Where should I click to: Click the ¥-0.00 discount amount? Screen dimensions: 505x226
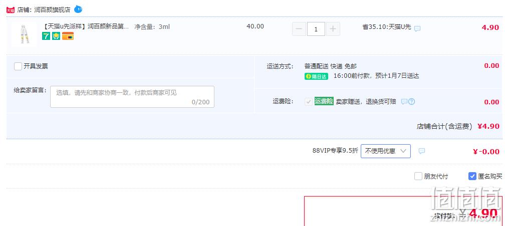486,152
